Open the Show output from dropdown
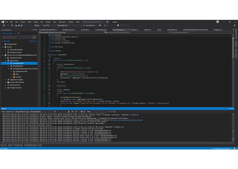Viewport: 238px width, 169px height. tap(34, 112)
